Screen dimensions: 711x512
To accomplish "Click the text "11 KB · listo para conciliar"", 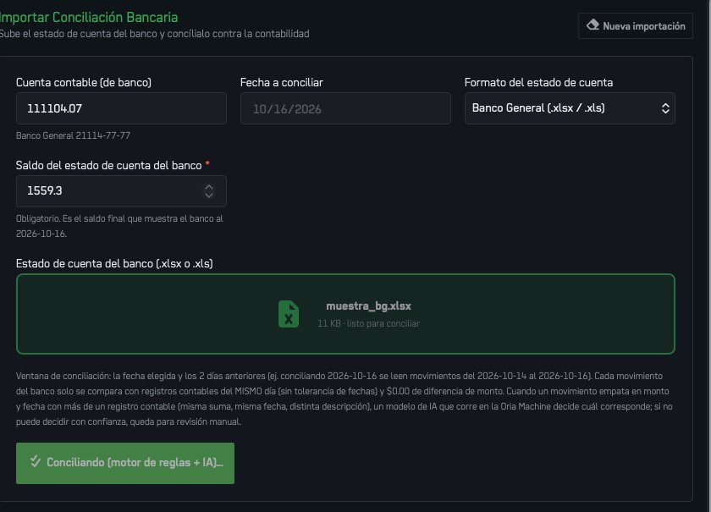I will pyautogui.click(x=369, y=323).
